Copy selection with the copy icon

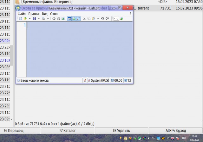point(89,19)
